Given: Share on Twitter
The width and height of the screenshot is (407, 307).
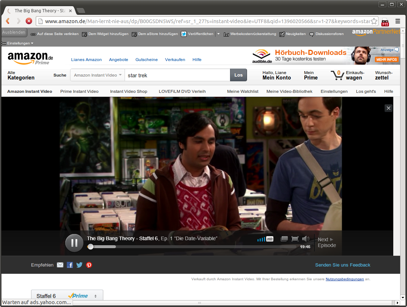Looking at the screenshot, I should tap(79, 265).
